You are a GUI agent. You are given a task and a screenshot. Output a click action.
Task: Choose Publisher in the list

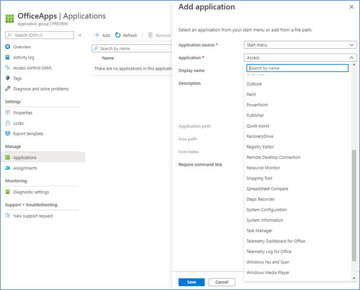tap(255, 115)
